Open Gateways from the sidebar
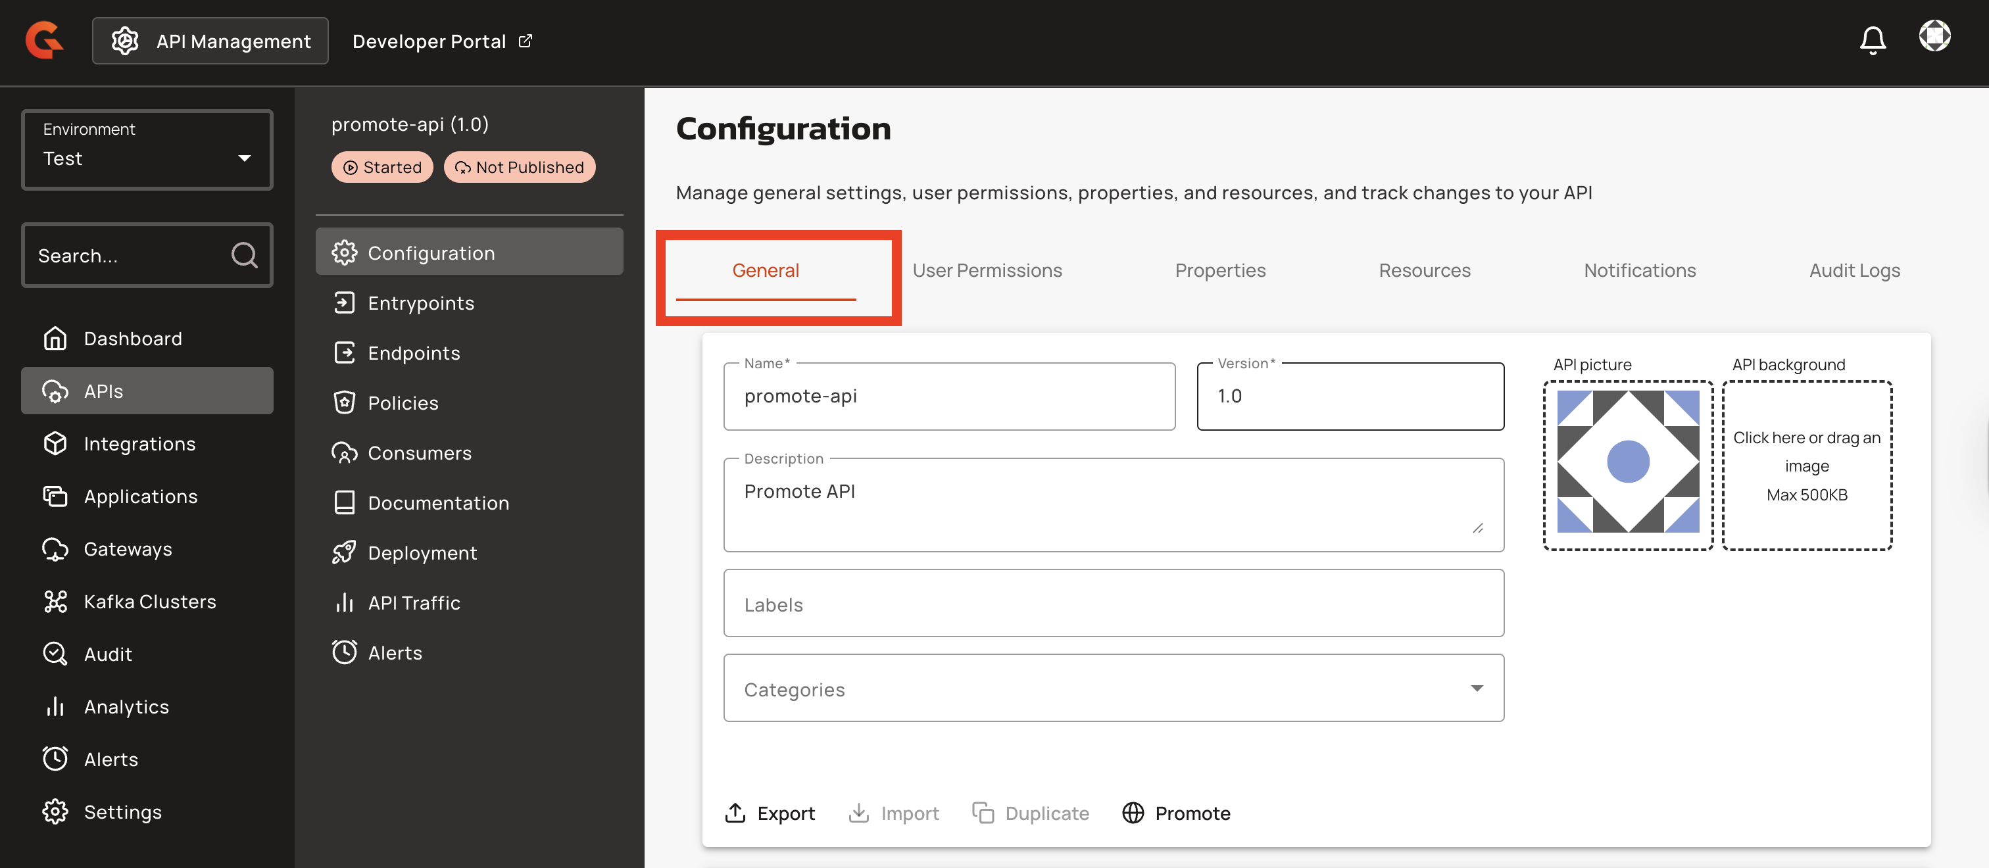The width and height of the screenshot is (1989, 868). click(128, 549)
